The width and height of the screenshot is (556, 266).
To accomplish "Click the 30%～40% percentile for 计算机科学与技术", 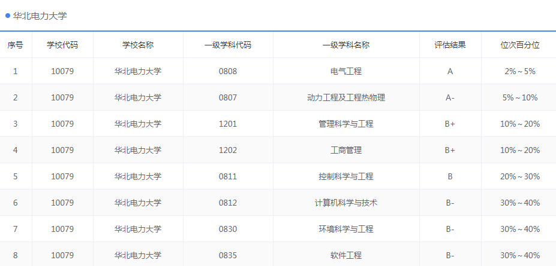I will coord(520,203).
